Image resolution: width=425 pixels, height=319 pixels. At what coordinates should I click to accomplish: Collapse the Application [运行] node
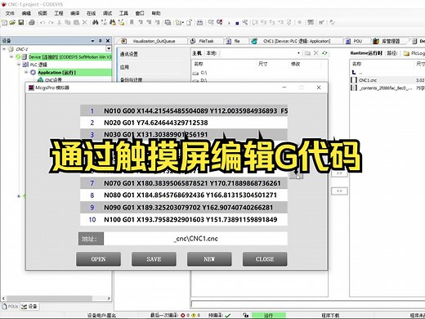point(26,72)
